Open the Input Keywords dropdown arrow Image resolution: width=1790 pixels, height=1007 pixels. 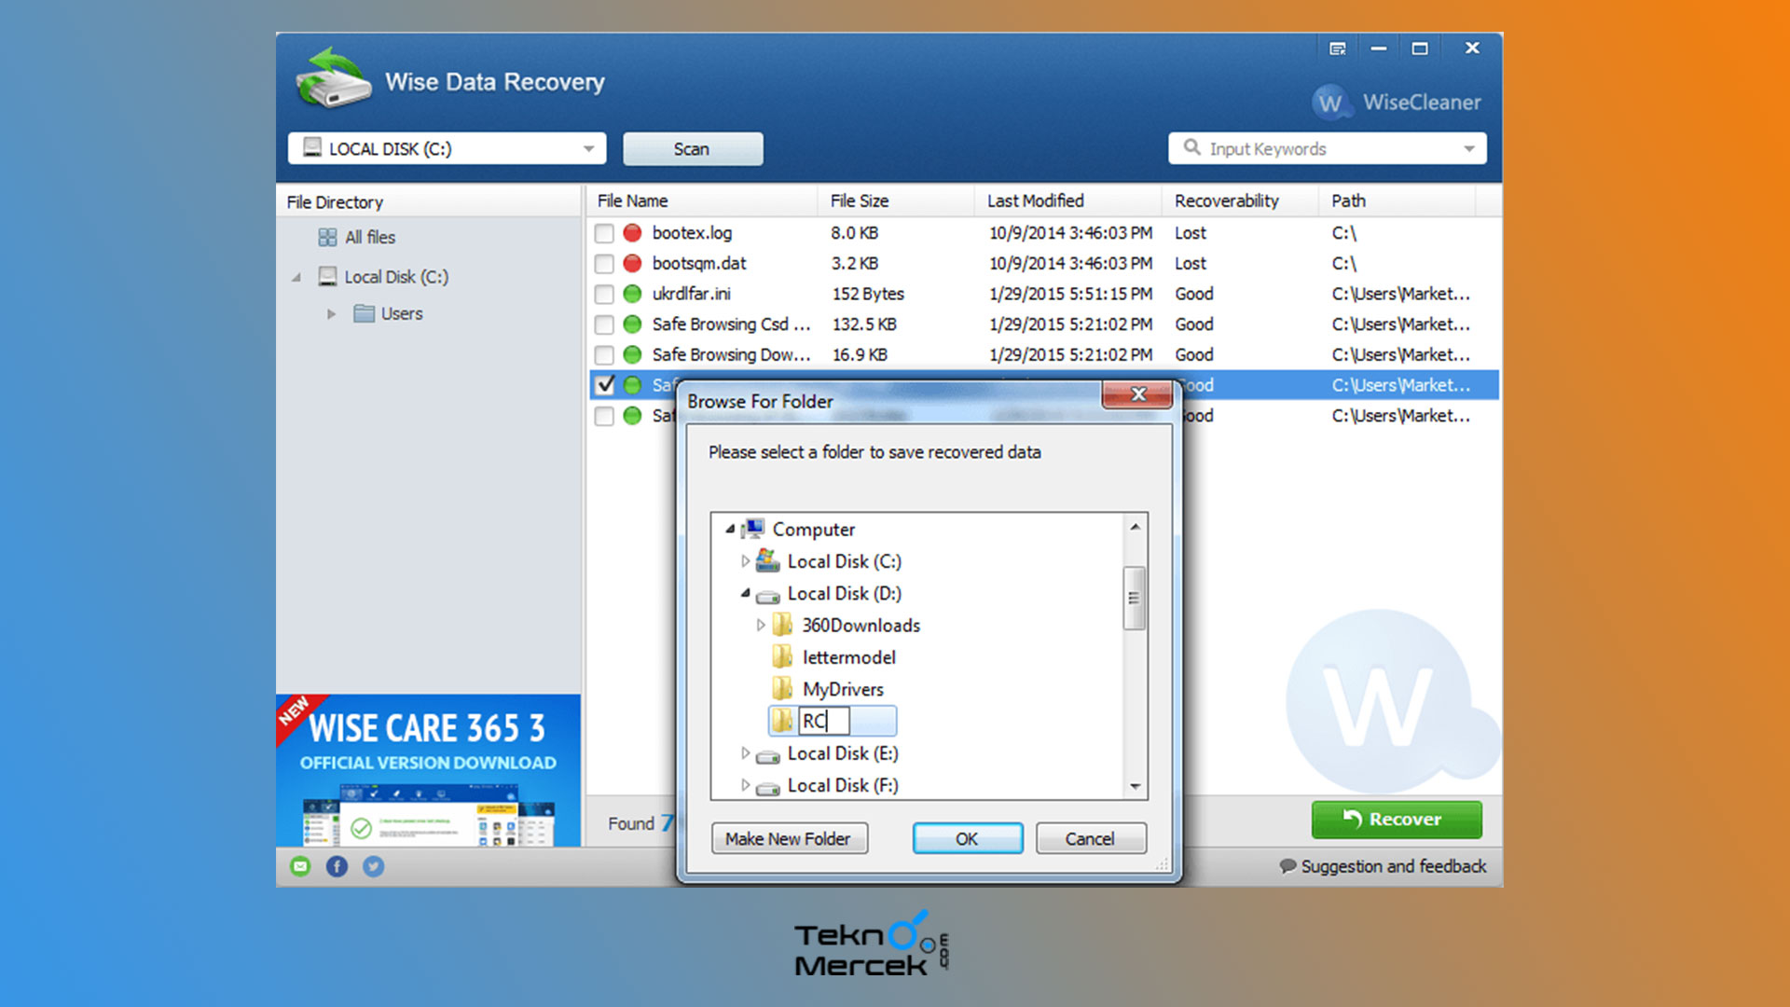(x=1469, y=148)
